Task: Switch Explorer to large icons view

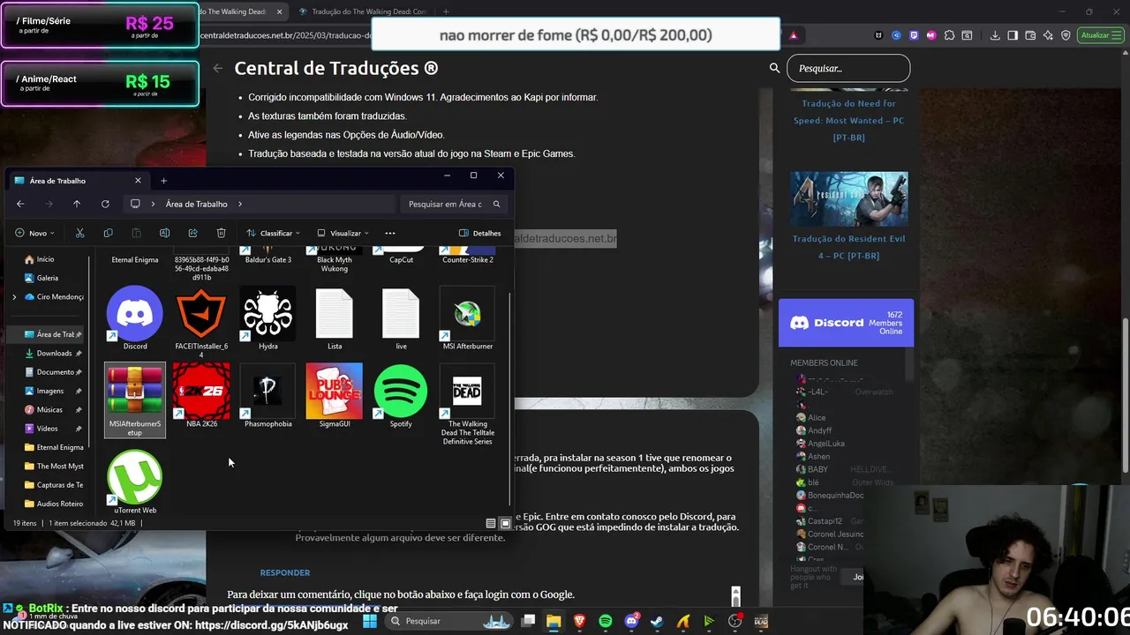Action: click(505, 523)
